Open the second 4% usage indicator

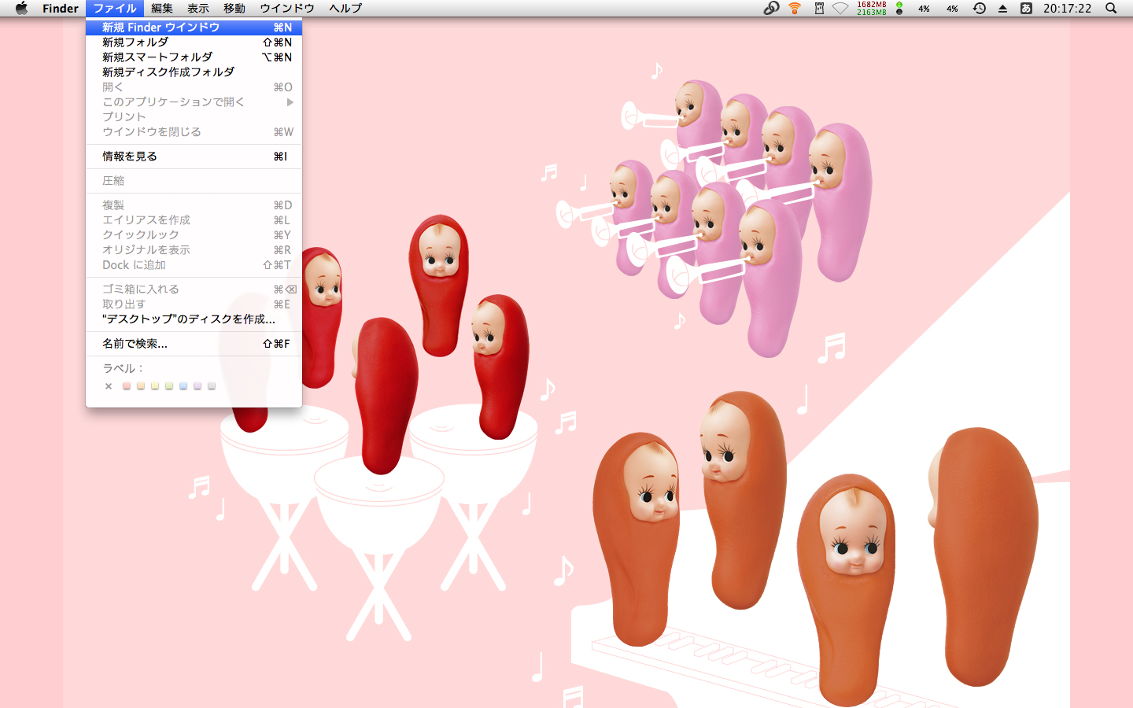click(x=952, y=9)
